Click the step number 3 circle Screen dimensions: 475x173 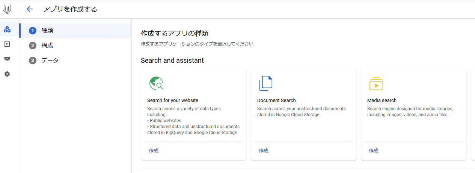[x=33, y=61]
